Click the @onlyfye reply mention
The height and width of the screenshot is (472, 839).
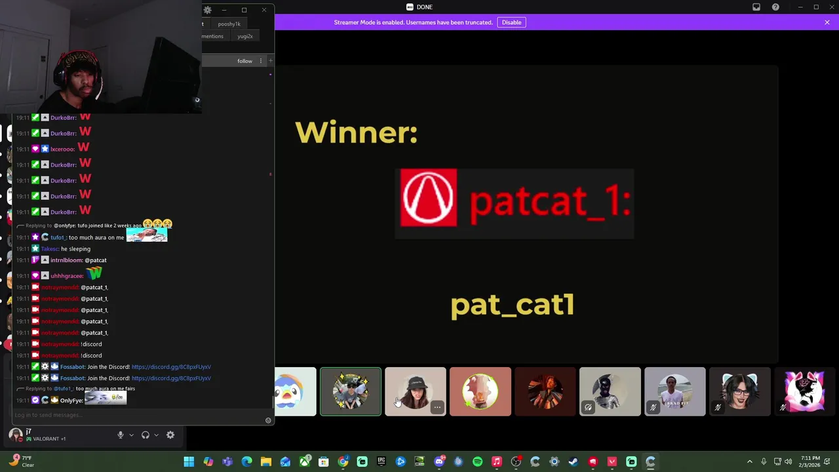(x=65, y=226)
